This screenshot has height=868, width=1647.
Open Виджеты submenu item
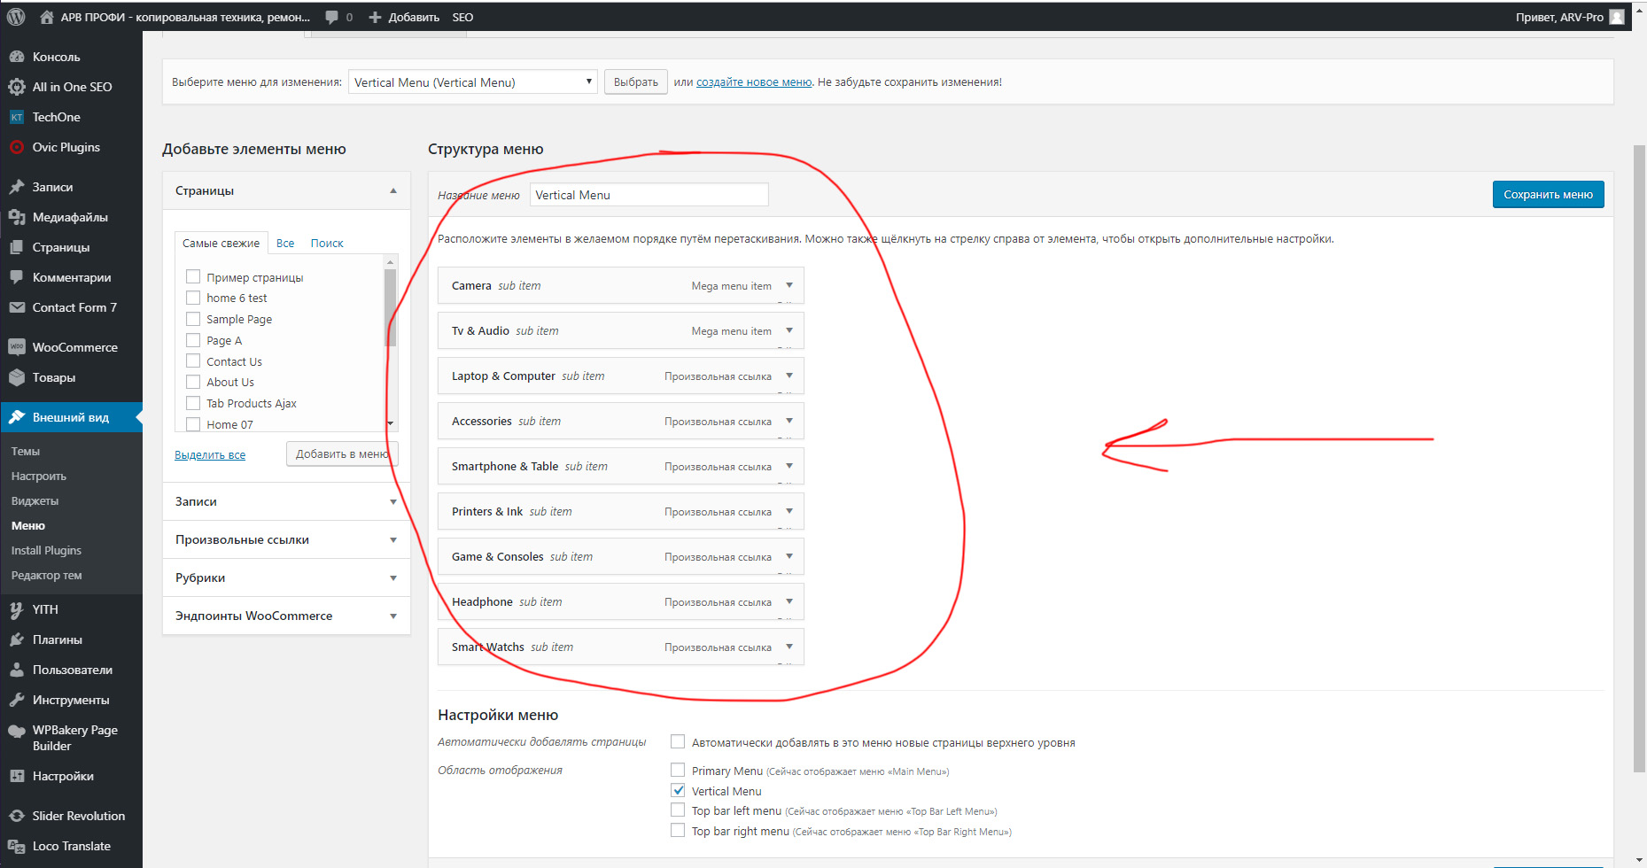point(35,500)
